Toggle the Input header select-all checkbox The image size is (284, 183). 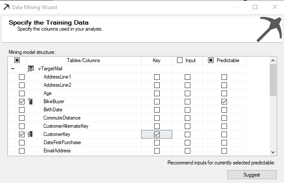click(180, 60)
